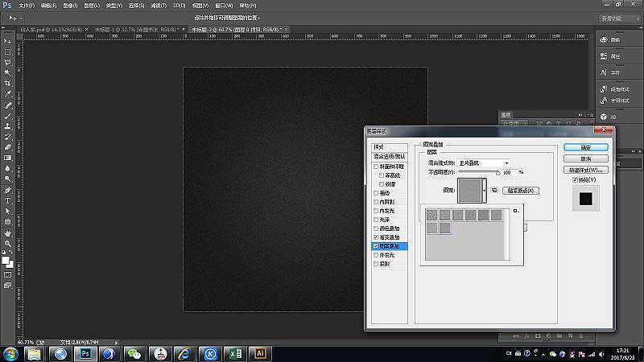
Task: Click the 确定 (OK) button
Action: 584,148
